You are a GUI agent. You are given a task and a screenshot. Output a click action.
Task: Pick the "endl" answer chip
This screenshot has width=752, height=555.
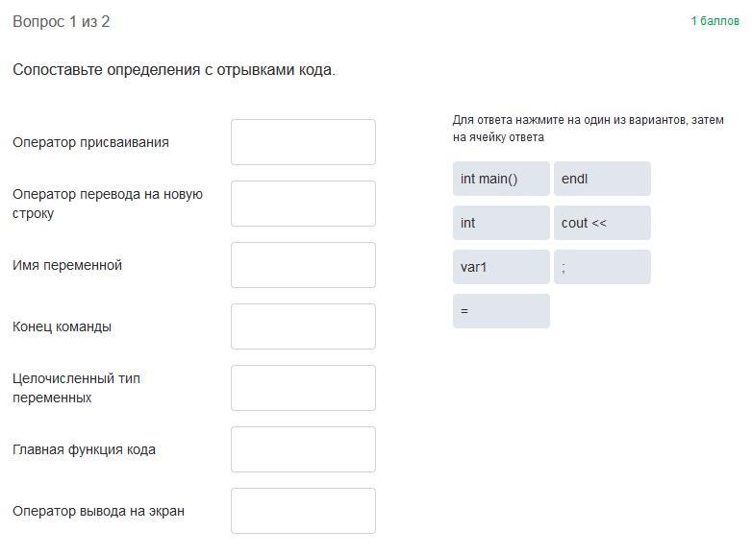(x=602, y=179)
